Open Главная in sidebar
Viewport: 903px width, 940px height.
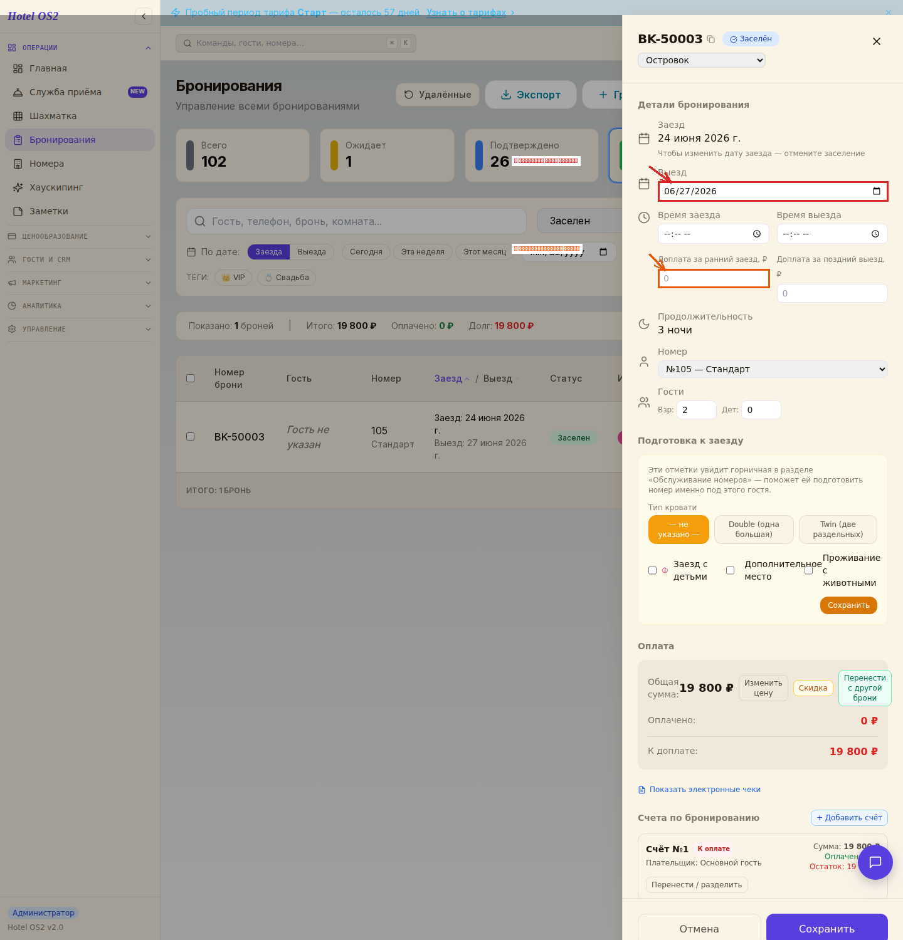coord(80,68)
